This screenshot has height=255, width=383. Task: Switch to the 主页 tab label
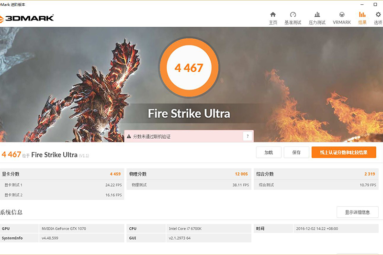(x=273, y=22)
